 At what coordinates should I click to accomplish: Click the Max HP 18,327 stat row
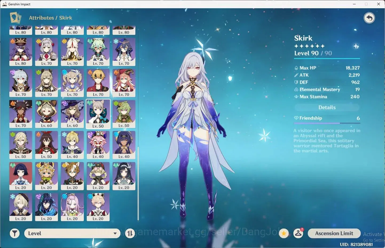pyautogui.click(x=327, y=68)
